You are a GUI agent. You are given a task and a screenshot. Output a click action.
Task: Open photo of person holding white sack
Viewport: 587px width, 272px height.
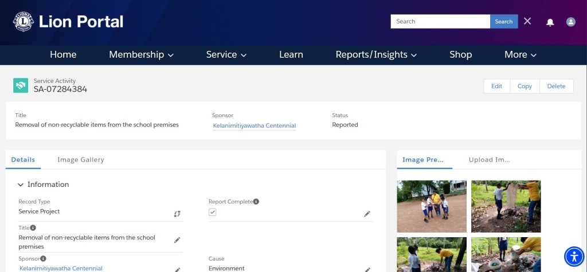506,206
